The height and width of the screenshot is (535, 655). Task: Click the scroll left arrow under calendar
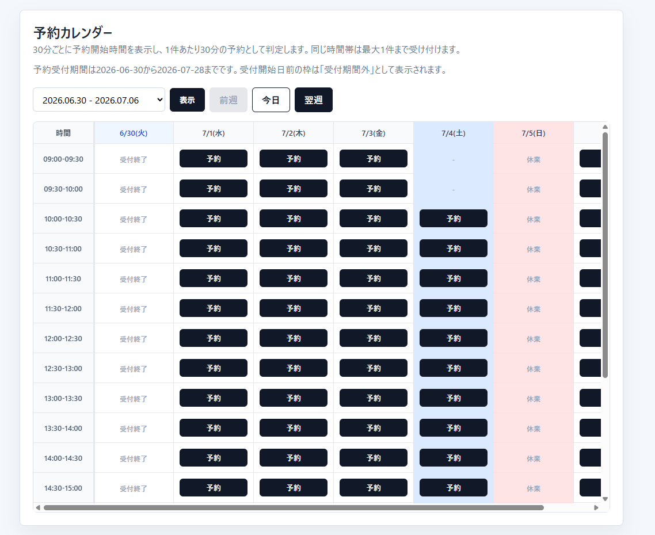[38, 507]
